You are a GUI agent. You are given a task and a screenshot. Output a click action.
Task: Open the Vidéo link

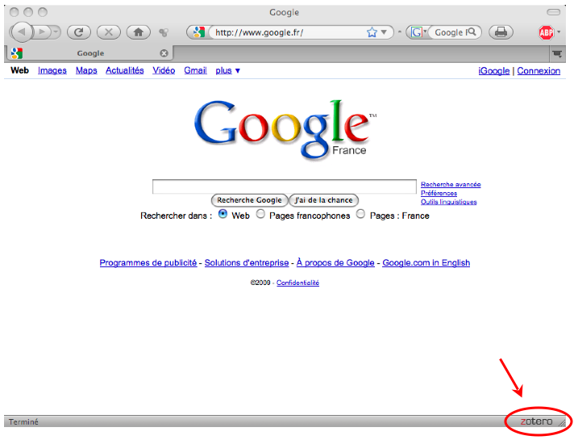(164, 70)
